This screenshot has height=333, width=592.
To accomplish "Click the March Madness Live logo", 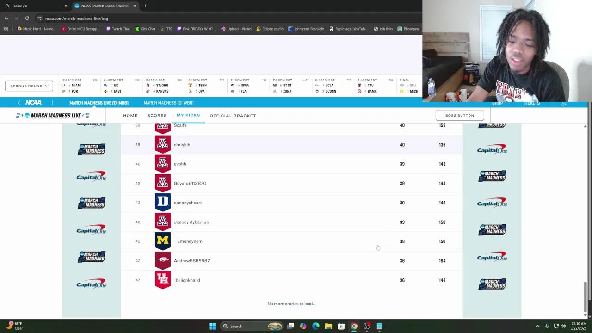I will 53,116.
